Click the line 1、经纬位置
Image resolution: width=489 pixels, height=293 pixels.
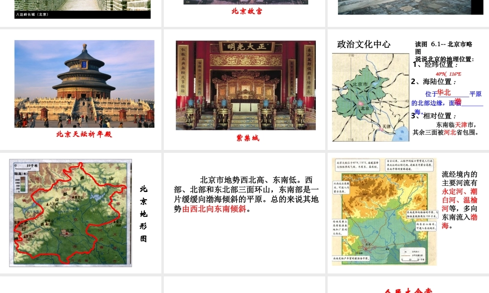[436, 65]
